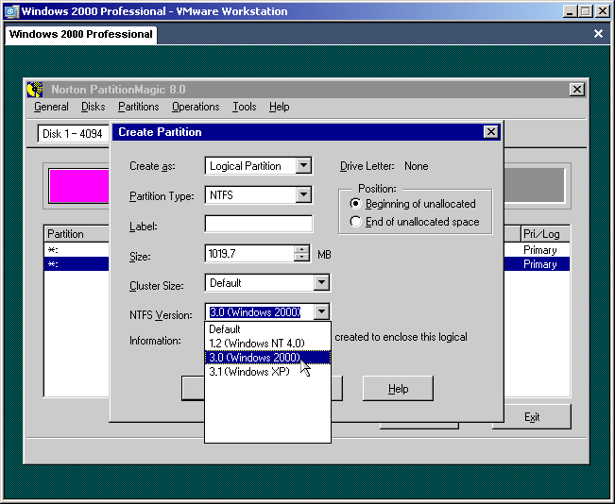The height and width of the screenshot is (504, 615).
Task: Decrease partition size with down arrow
Action: [x=301, y=257]
